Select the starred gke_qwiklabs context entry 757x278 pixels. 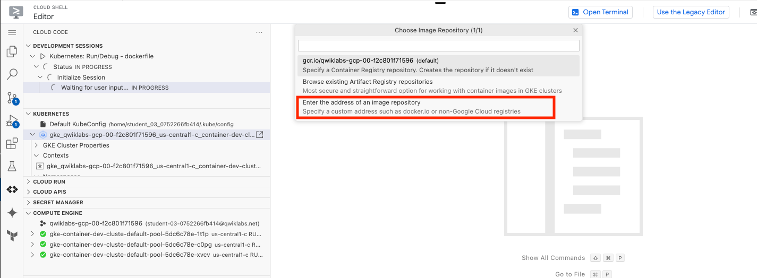pos(147,166)
